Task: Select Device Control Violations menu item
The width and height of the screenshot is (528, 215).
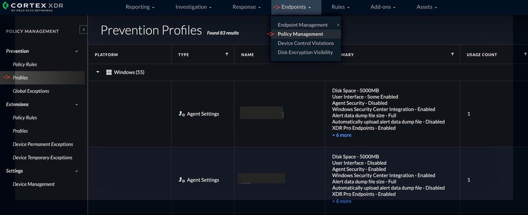Action: pyautogui.click(x=305, y=43)
